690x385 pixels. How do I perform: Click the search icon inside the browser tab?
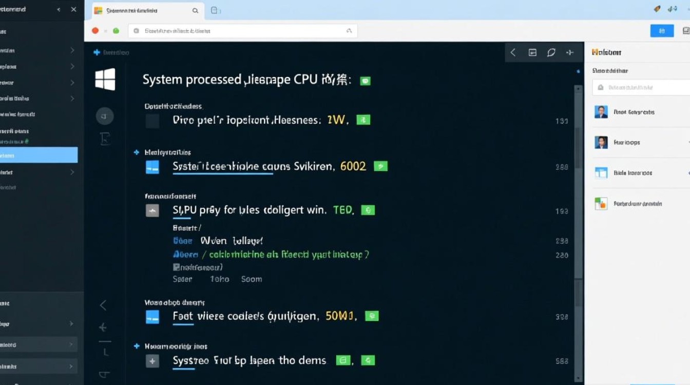195,10
